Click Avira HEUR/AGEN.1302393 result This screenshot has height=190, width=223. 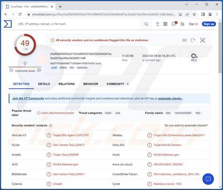tap(168, 165)
